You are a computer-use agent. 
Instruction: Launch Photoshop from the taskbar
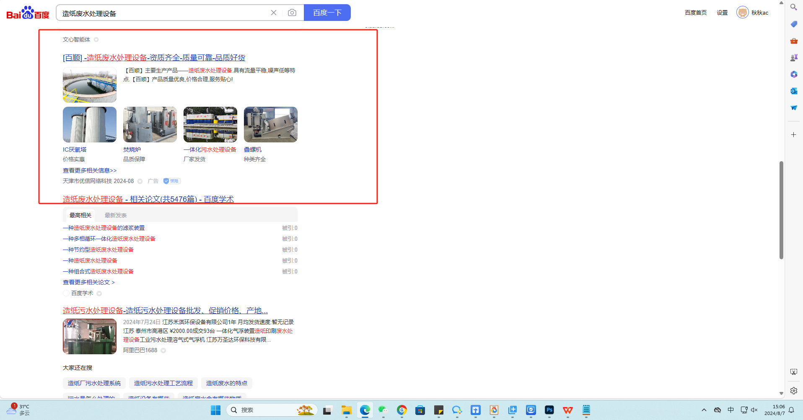coord(549,410)
